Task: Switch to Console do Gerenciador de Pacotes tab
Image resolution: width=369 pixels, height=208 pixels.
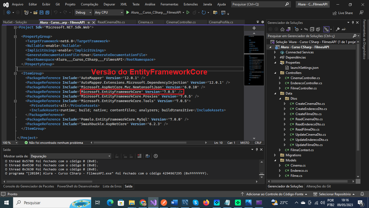Action: [28, 186]
